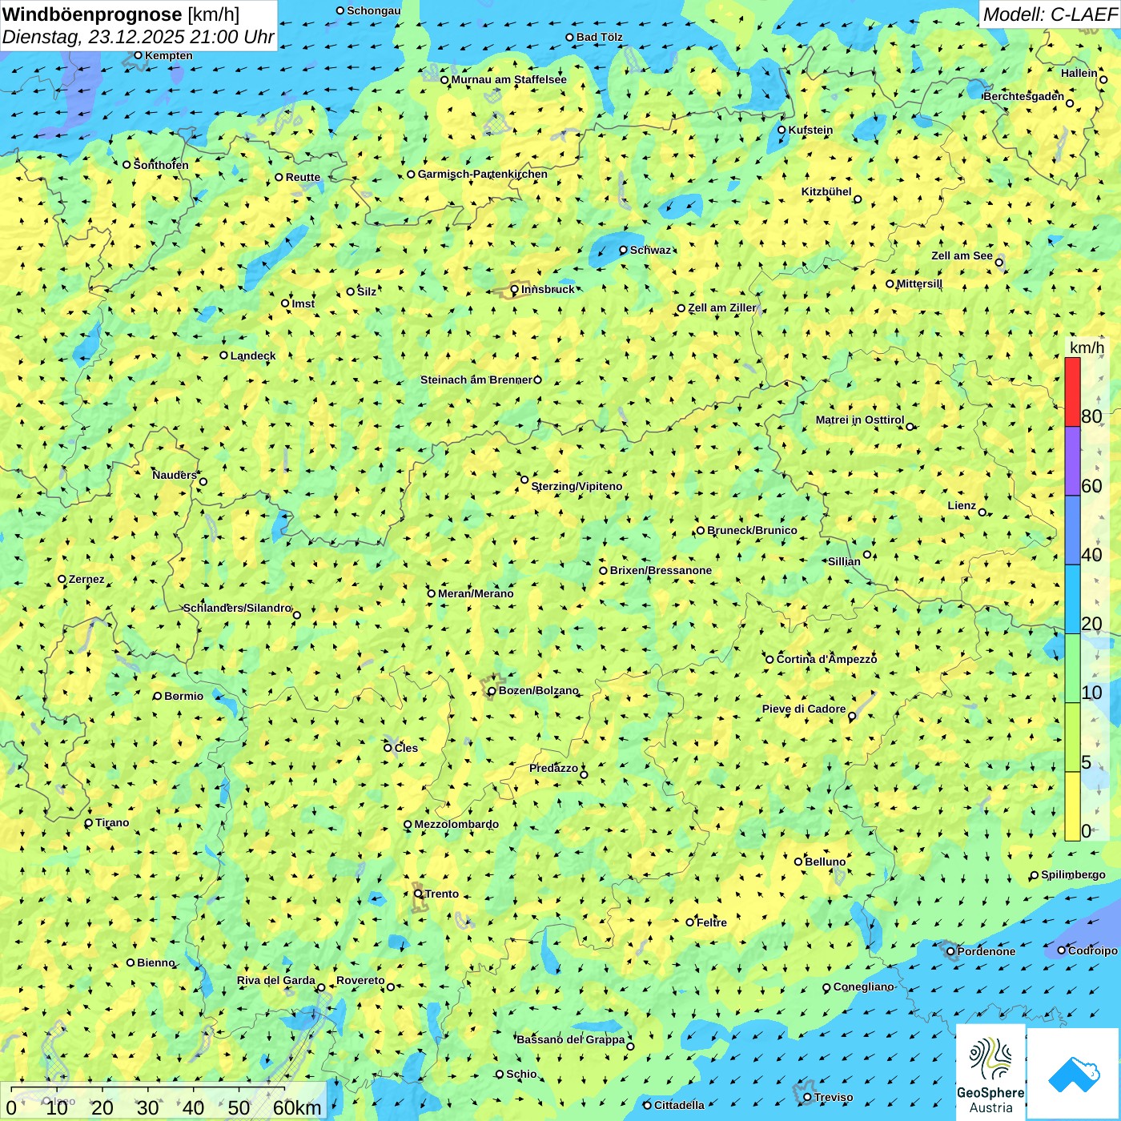Image resolution: width=1121 pixels, height=1121 pixels.
Task: Click the 'Reutte' label
Action: click(x=303, y=177)
